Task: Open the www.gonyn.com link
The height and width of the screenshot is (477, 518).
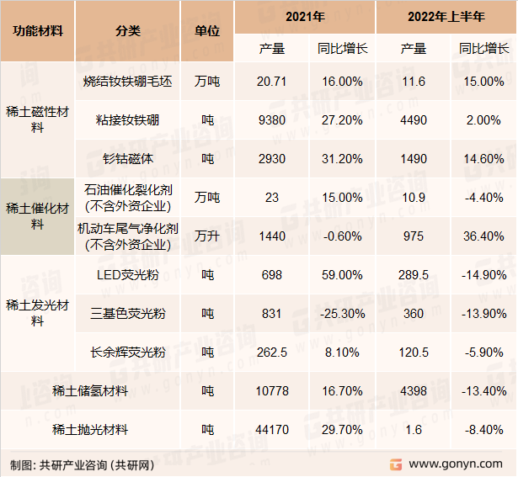Action: [456, 464]
